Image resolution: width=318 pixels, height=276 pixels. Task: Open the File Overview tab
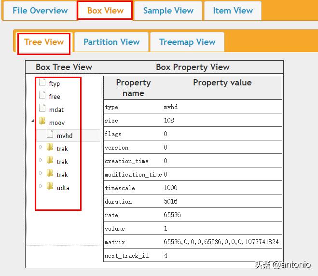pos(40,11)
